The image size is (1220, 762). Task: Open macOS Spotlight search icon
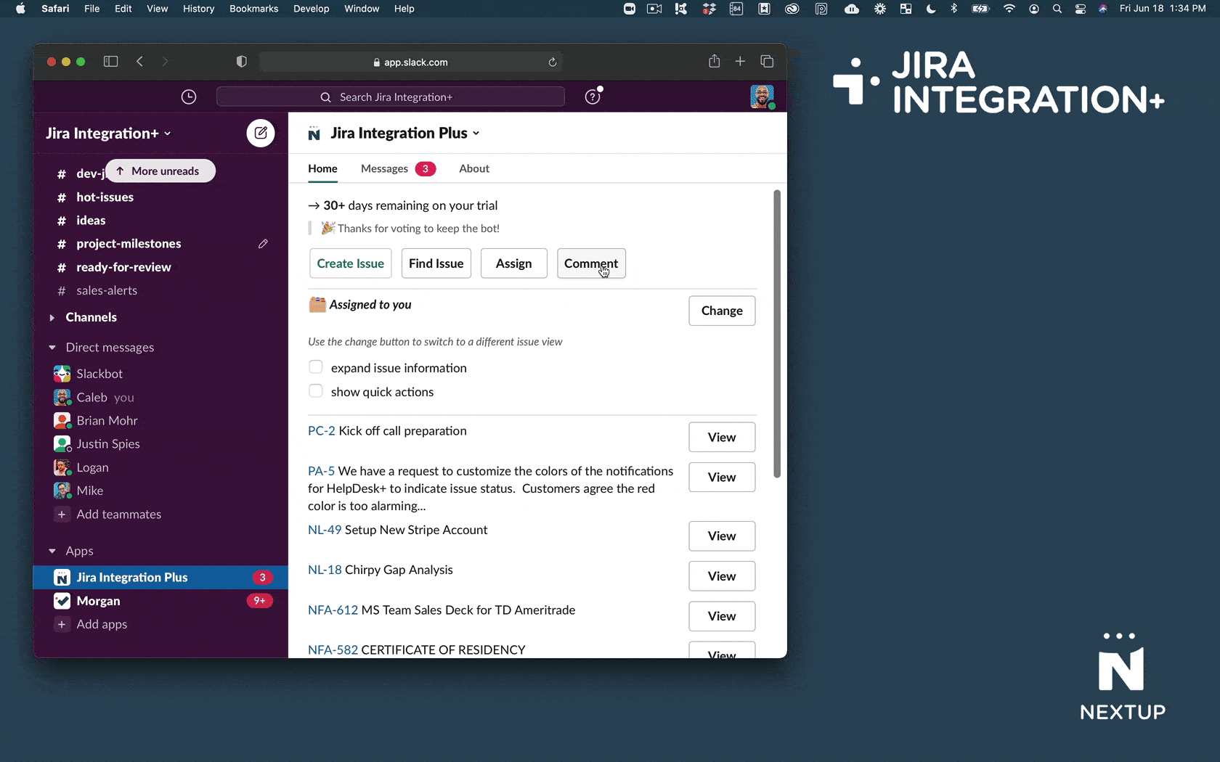[1057, 9]
